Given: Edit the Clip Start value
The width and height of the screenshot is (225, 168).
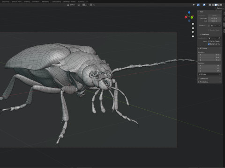Looking at the screenshot, I should tap(214, 18).
